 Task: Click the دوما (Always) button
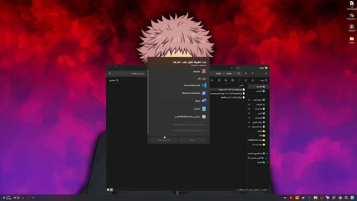[192, 140]
